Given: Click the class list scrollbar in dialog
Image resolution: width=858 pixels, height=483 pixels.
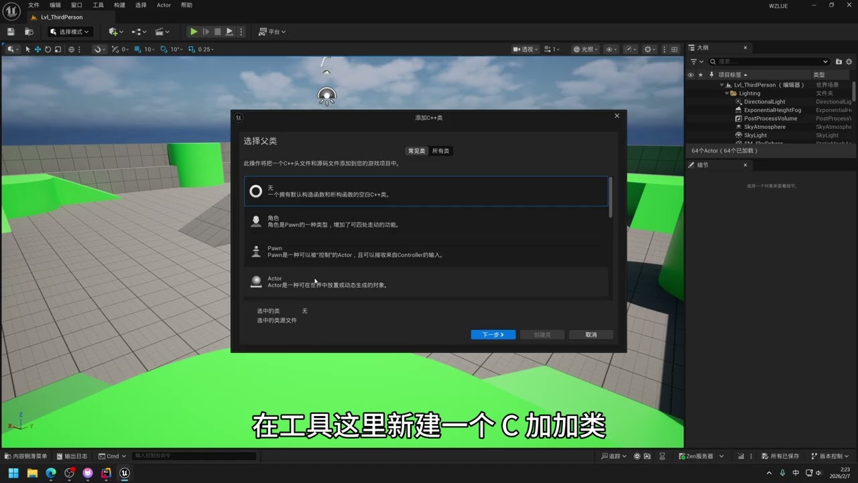Looking at the screenshot, I should 610,197.
